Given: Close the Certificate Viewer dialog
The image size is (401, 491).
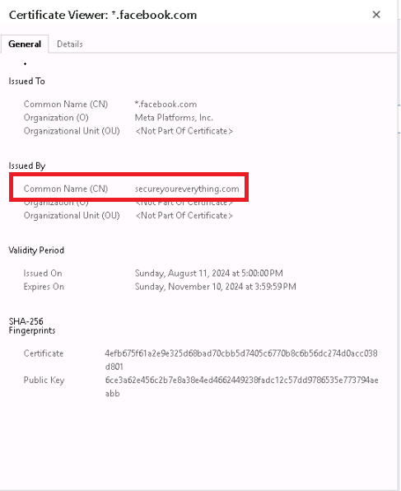Looking at the screenshot, I should pos(376,15).
